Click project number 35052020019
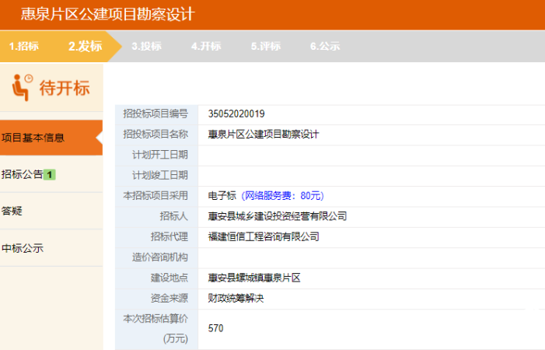The height and width of the screenshot is (350, 545). [236, 114]
